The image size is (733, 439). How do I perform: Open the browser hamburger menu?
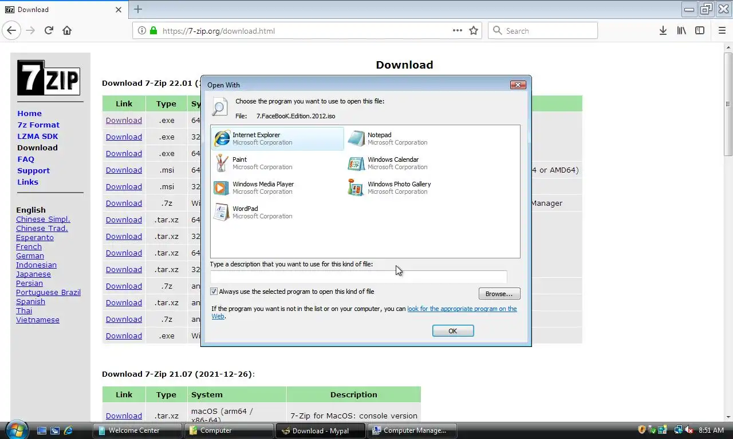point(722,31)
